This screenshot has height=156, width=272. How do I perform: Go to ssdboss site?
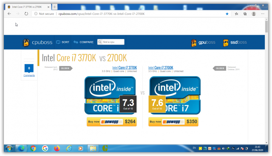click(x=235, y=42)
